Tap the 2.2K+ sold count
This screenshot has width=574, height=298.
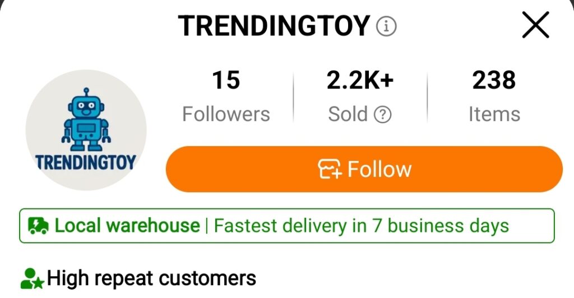pos(360,80)
